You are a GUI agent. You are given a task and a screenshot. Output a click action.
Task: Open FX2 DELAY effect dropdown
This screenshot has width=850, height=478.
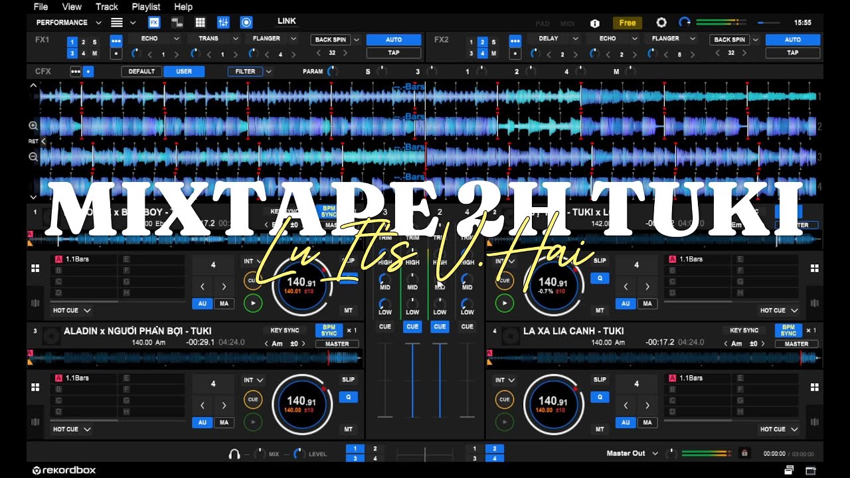557,39
